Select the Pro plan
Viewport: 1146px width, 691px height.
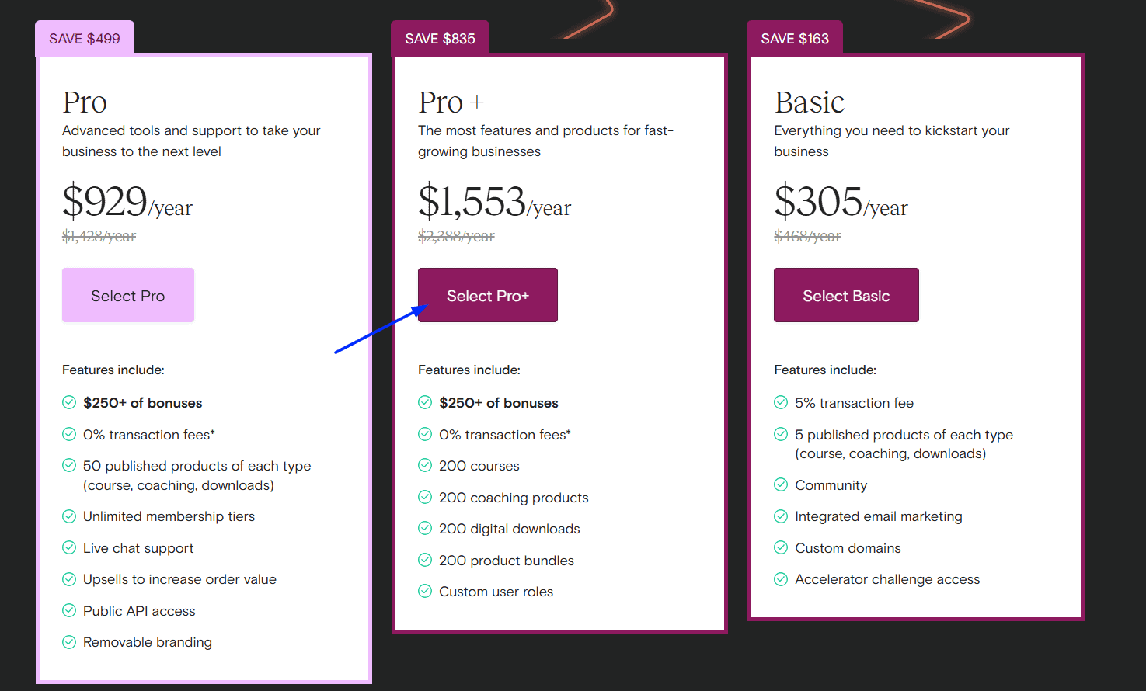click(127, 295)
